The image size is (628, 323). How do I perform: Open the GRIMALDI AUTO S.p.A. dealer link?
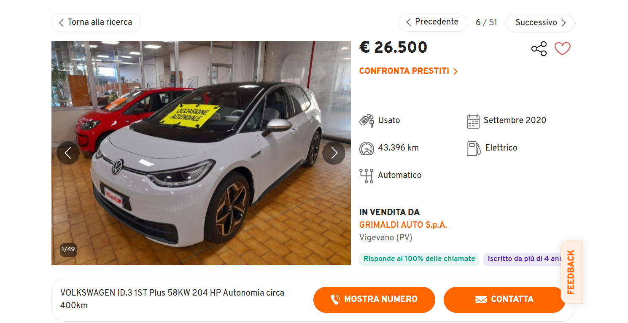(403, 225)
